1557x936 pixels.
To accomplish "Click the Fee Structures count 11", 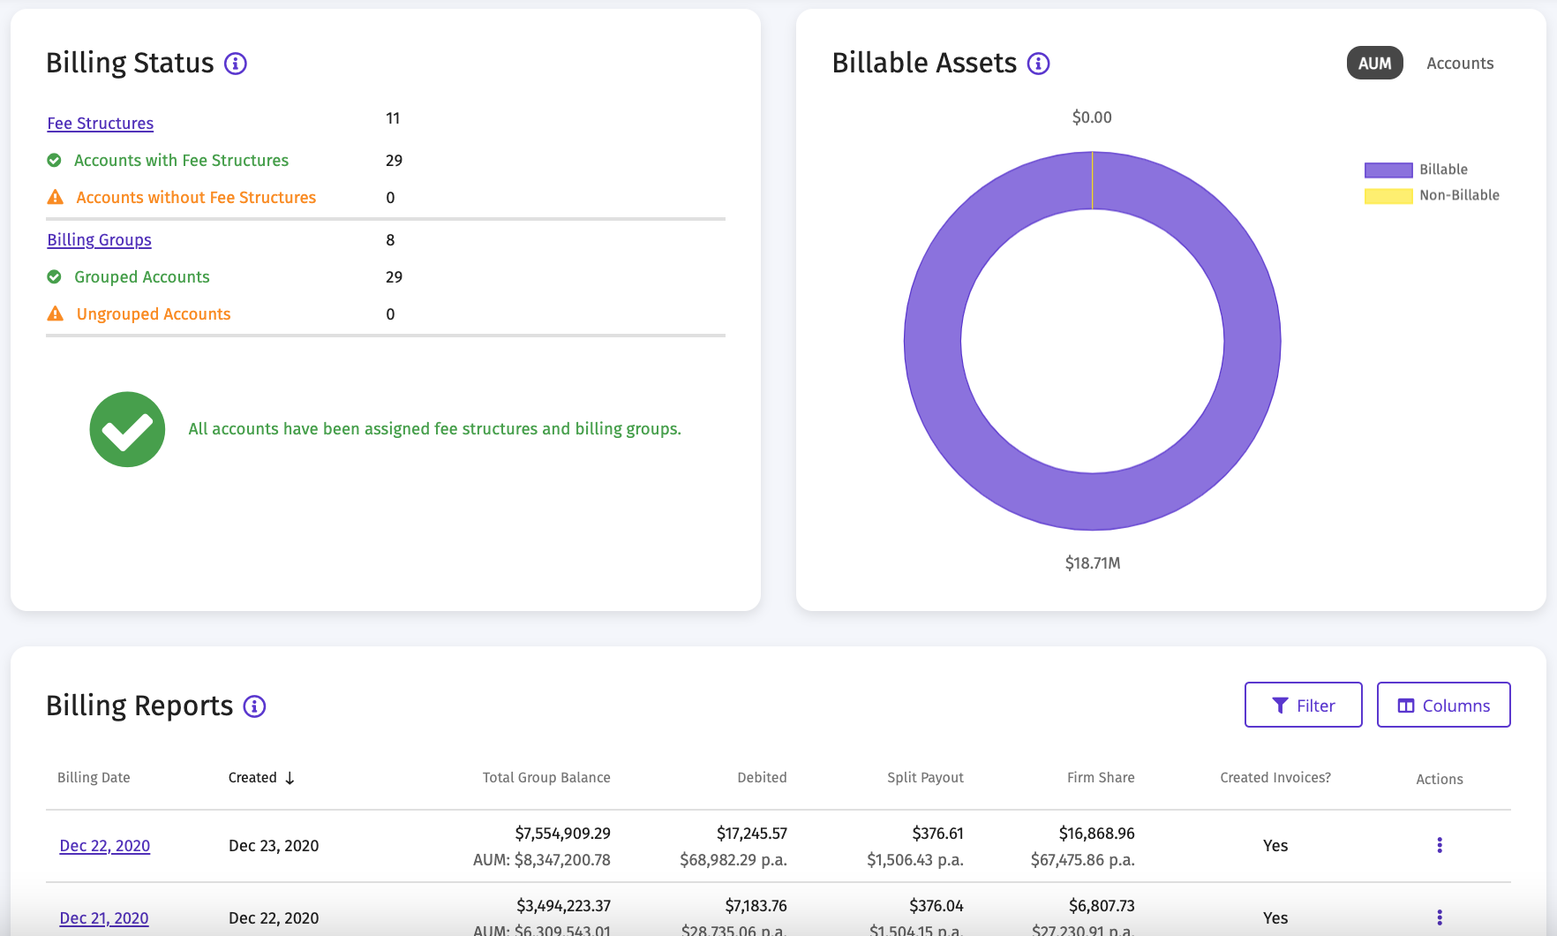I will click(393, 118).
